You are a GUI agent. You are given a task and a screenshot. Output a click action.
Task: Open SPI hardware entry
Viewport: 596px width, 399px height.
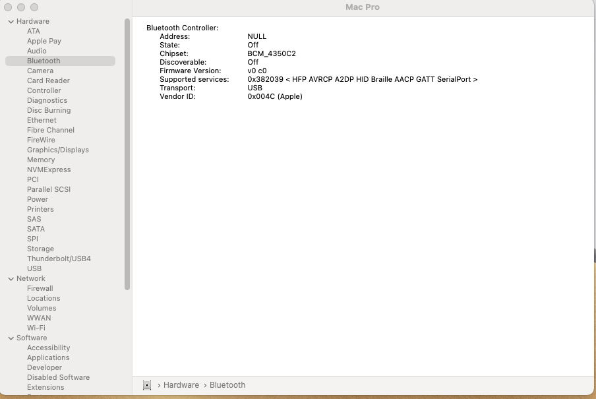coord(33,239)
